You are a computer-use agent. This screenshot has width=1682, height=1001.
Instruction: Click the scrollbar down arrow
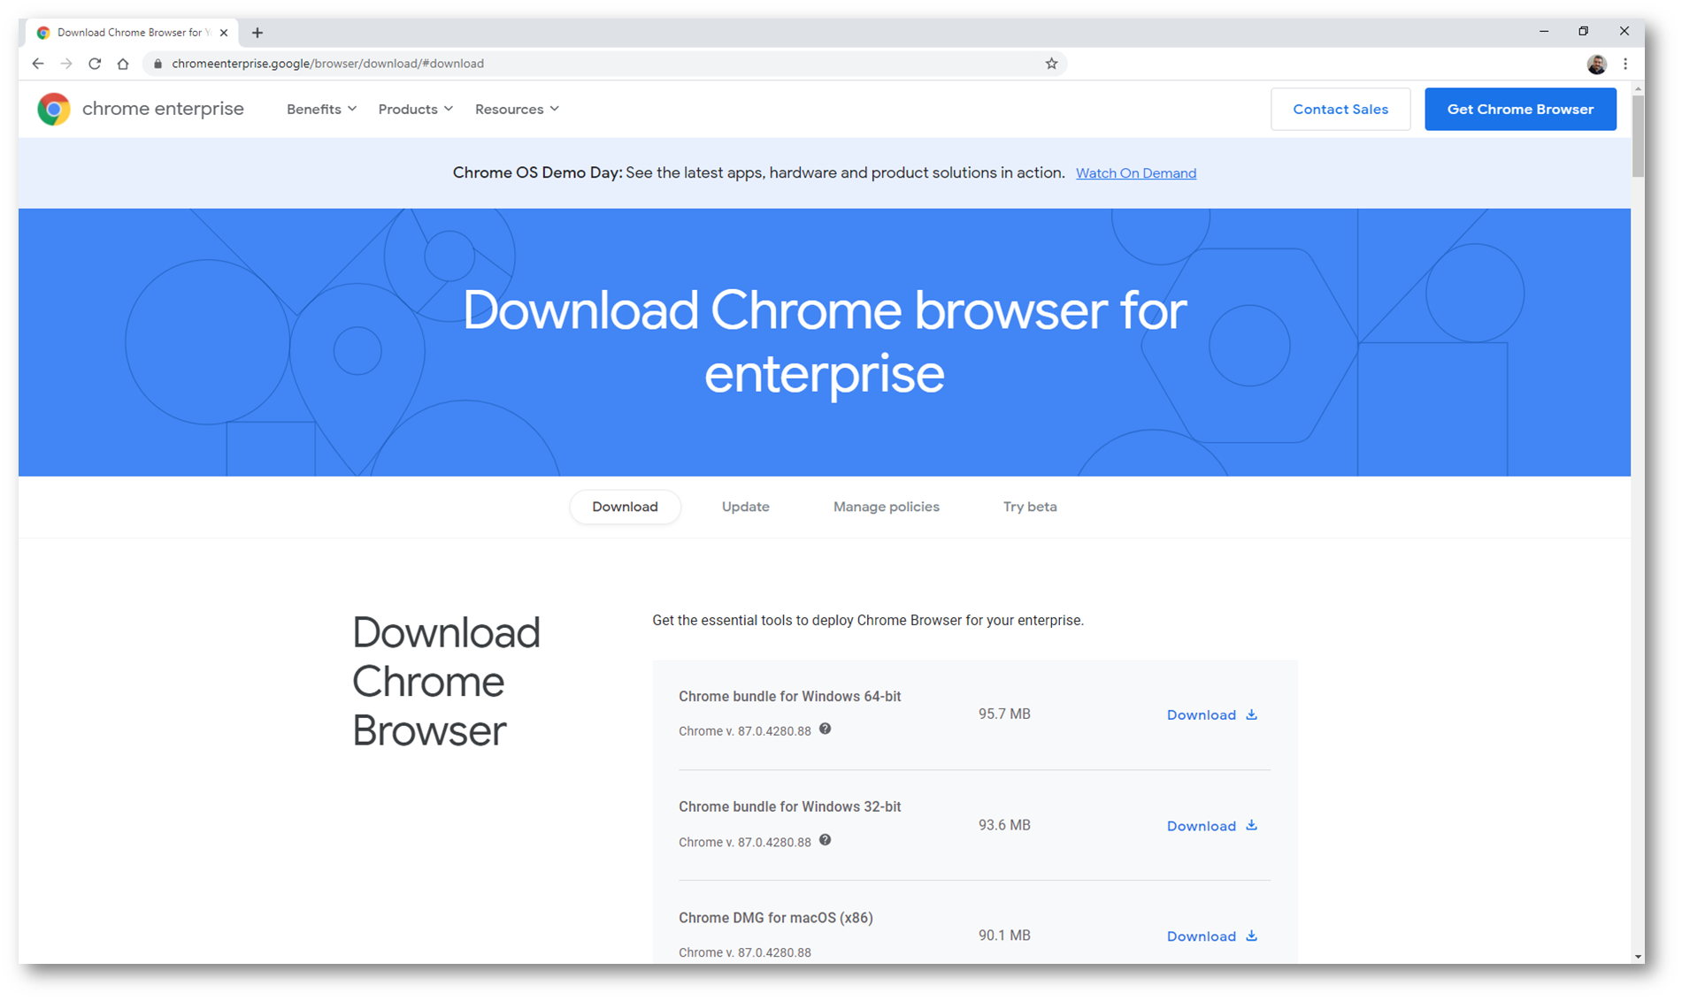pos(1638,956)
